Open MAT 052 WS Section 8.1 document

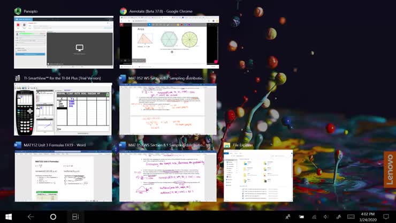pyautogui.click(x=167, y=176)
